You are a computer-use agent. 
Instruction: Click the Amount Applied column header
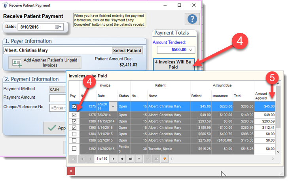(x=261, y=96)
